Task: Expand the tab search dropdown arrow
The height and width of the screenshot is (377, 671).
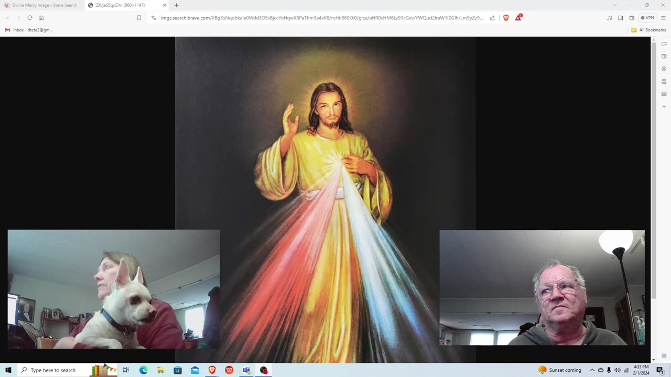Action: click(x=615, y=5)
